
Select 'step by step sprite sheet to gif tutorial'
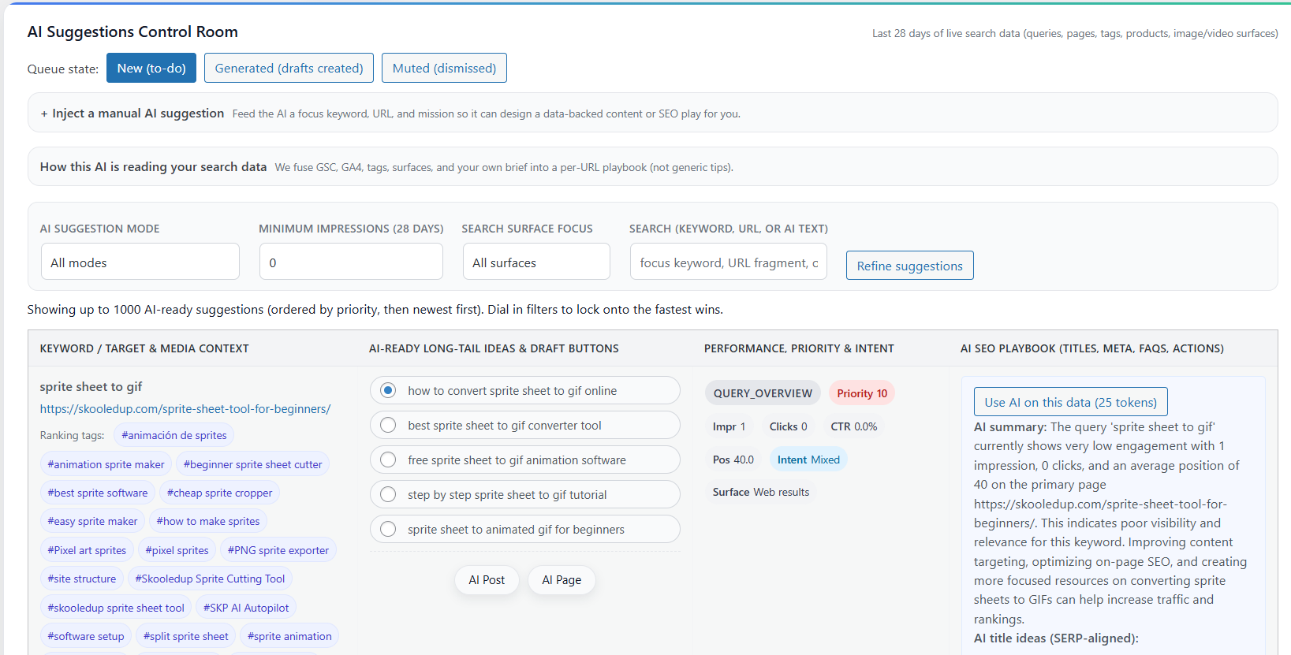(x=388, y=495)
